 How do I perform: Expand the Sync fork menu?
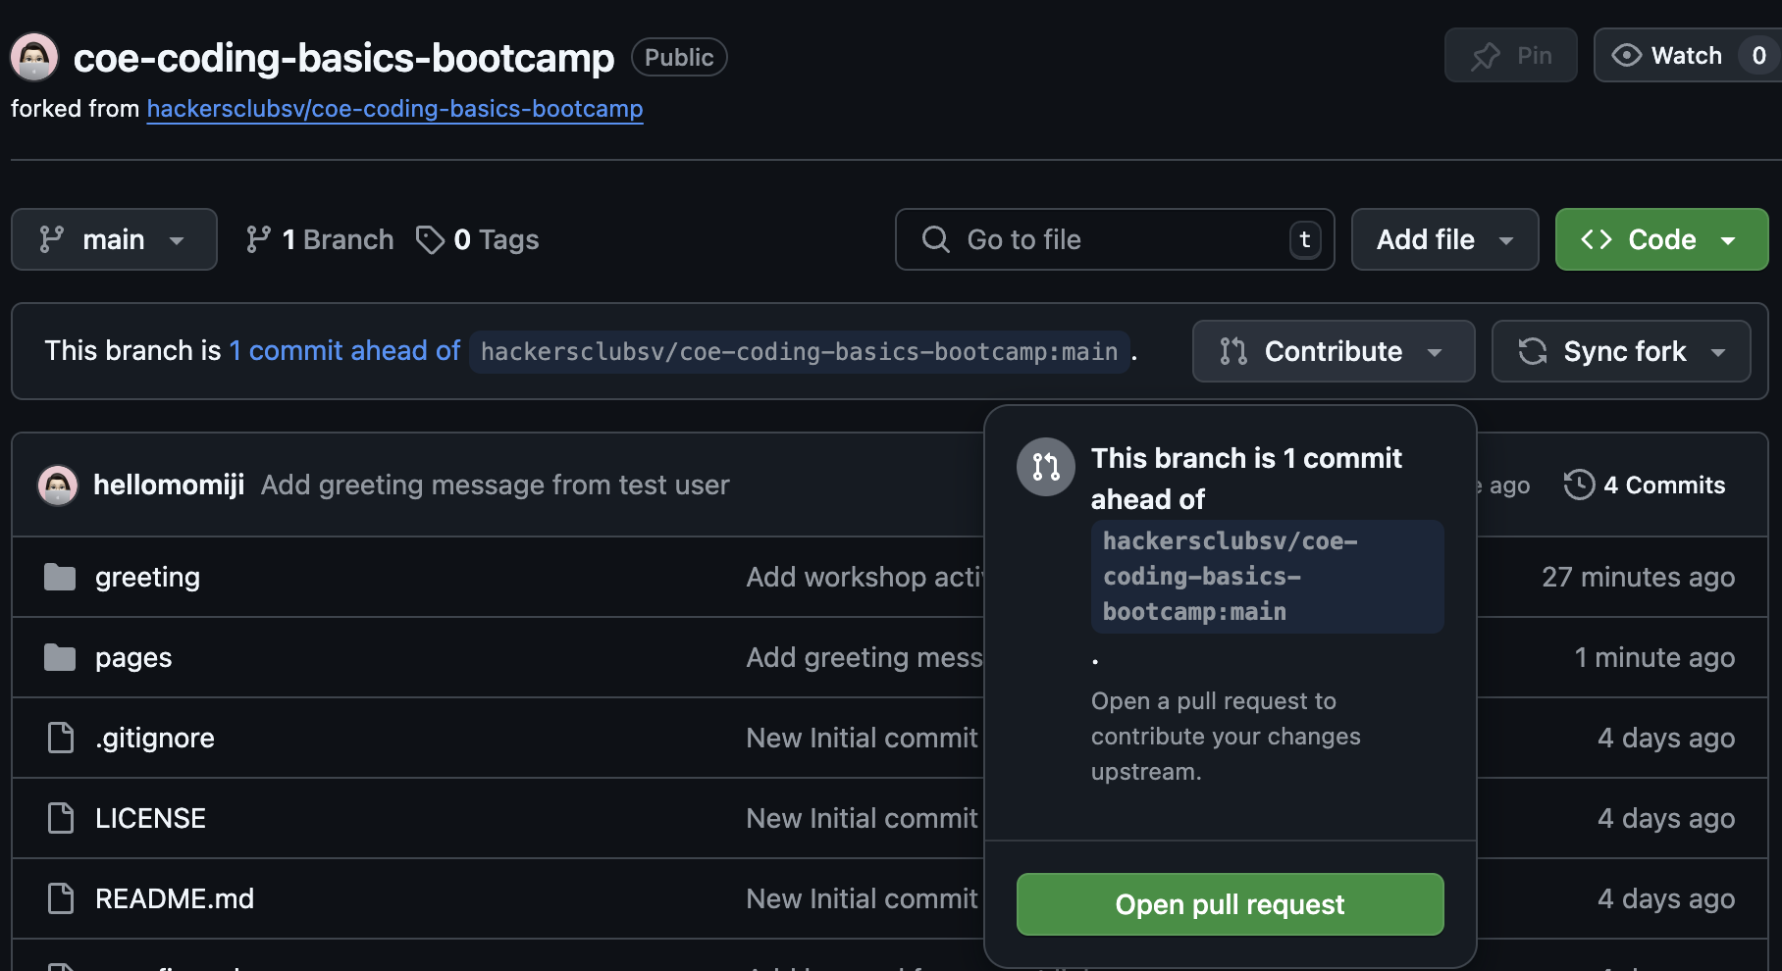point(1621,351)
